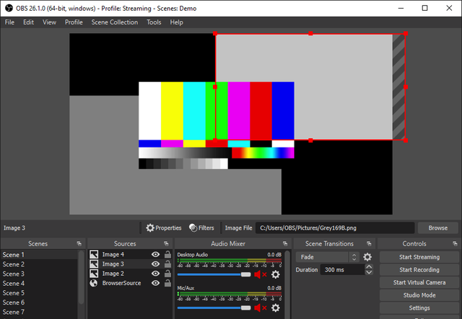Decrease the Duration value
This screenshot has height=319, width=462.
(369, 272)
